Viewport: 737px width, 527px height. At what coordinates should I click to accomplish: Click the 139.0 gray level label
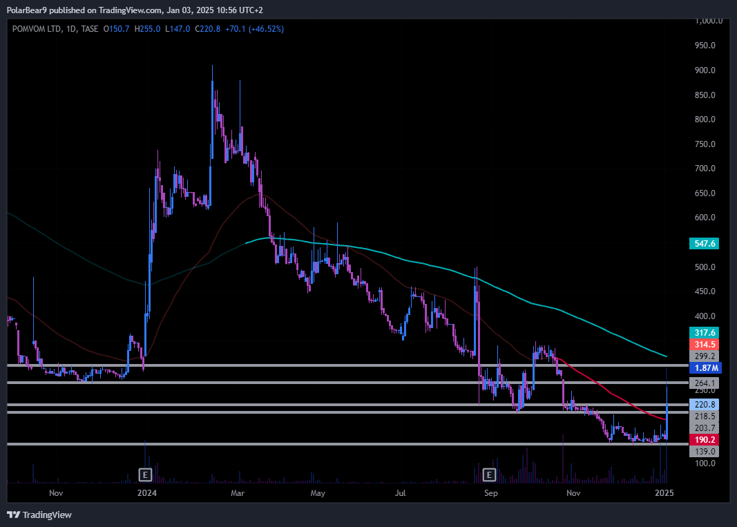(704, 451)
